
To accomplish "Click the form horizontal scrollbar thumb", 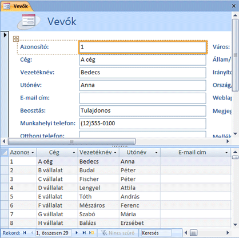I will point(71,141).
